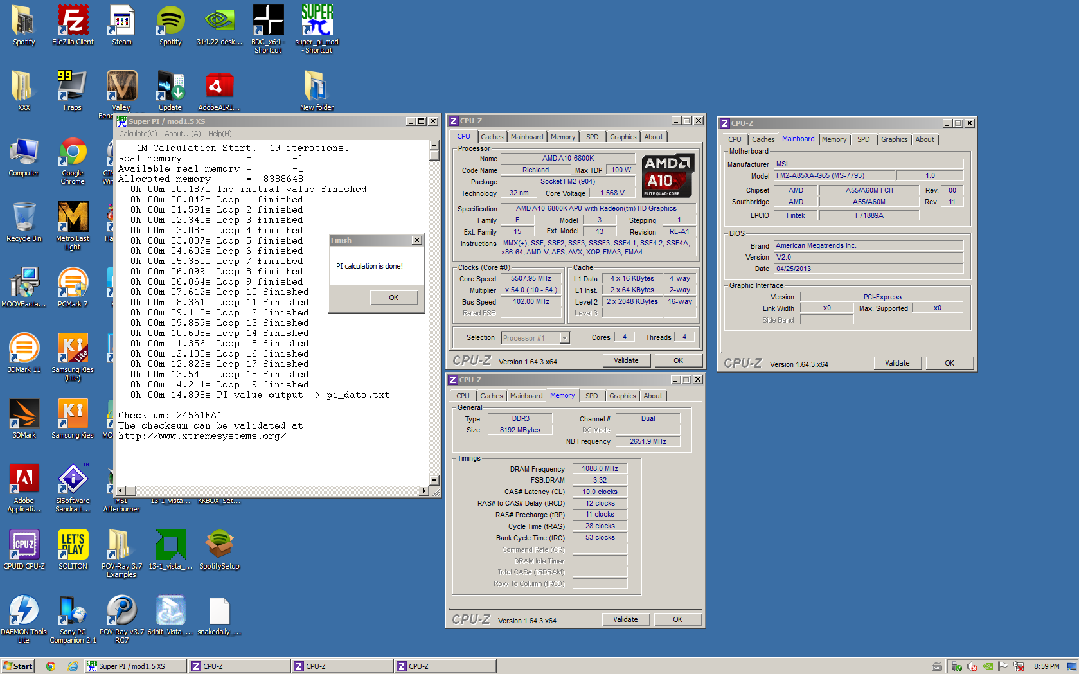Launch Metro Last Light from the desktop
Viewport: 1079px width, 674px height.
73,227
